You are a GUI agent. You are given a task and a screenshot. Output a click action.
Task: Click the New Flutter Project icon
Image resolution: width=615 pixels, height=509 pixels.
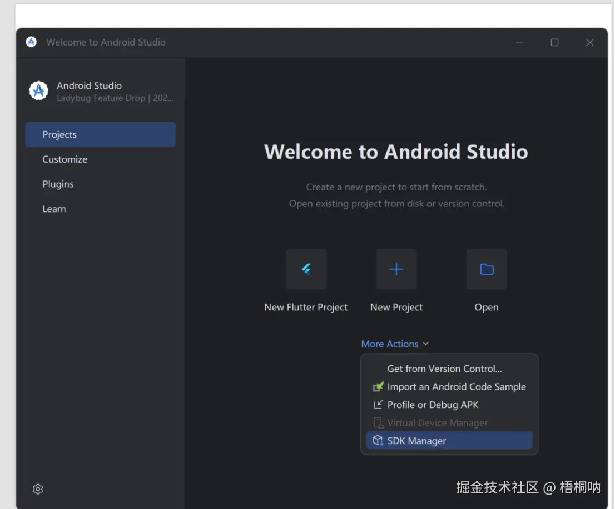tap(306, 269)
